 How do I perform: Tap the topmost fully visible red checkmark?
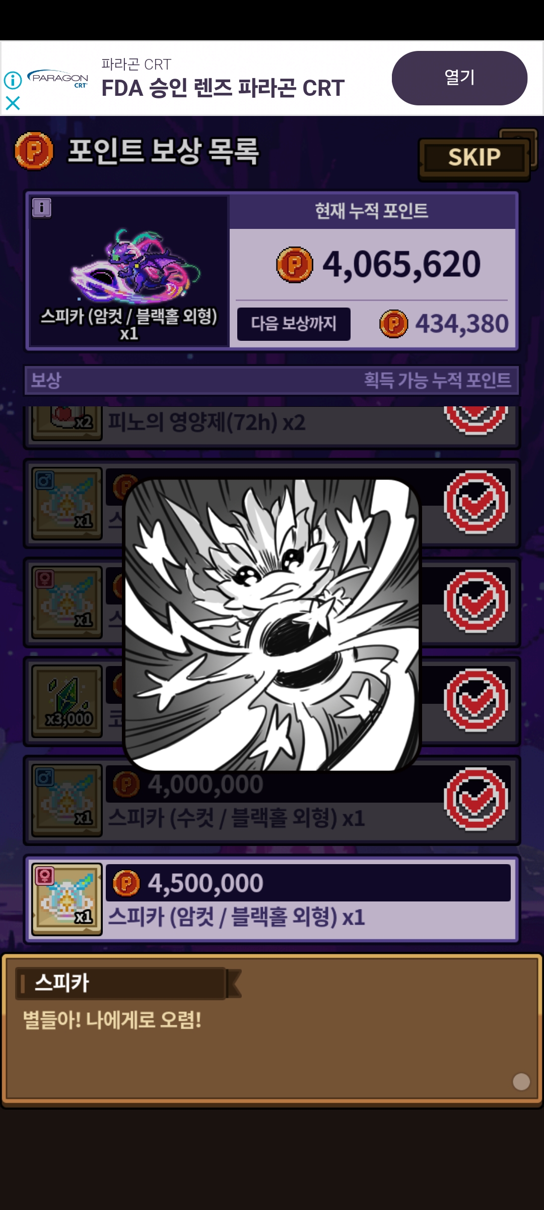click(x=475, y=502)
